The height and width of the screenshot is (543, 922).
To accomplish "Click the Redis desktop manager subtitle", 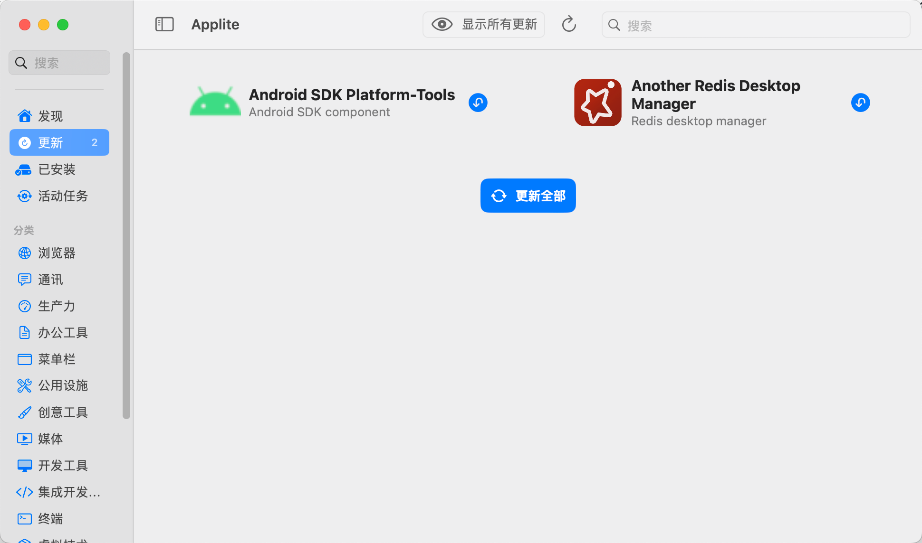I will 699,121.
